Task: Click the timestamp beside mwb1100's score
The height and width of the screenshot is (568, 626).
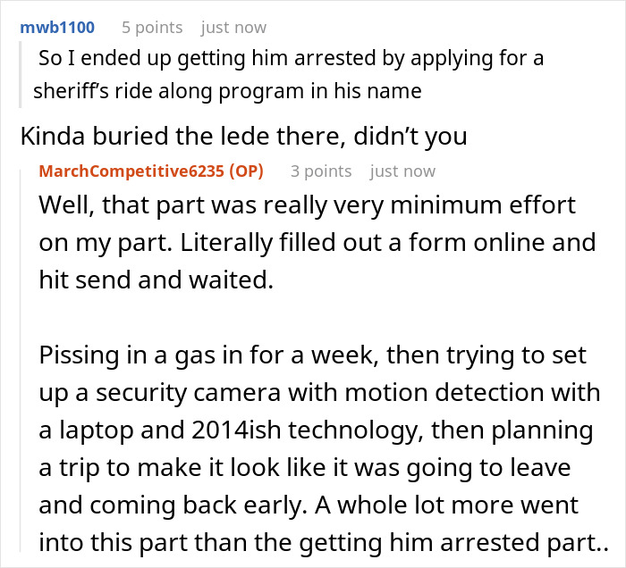Action: 234,27
